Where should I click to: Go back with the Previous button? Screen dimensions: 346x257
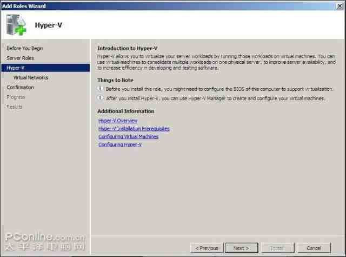(207, 248)
